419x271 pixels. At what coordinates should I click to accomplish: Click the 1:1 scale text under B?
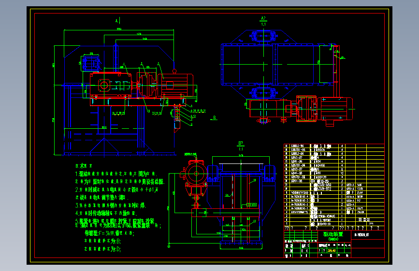pos(241,149)
